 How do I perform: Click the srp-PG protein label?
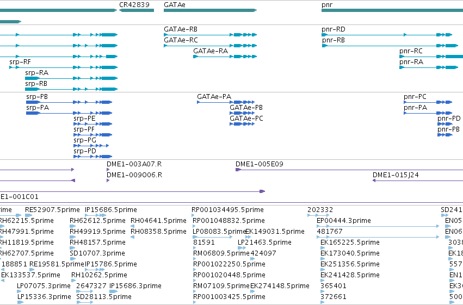85,140
